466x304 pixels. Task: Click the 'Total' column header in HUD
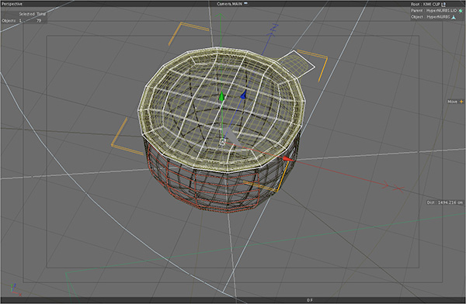[x=41, y=14]
